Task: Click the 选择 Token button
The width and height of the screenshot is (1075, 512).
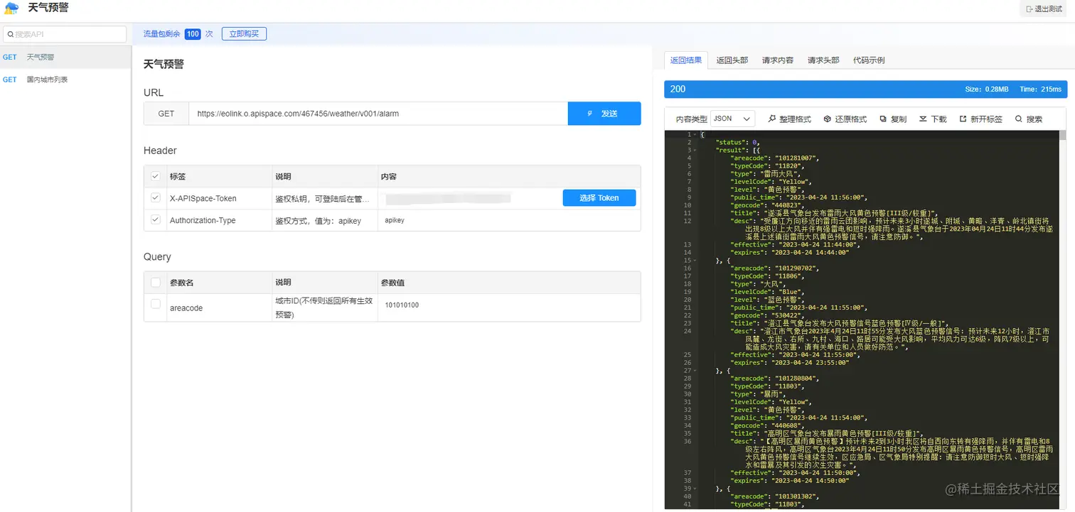Action: coord(599,198)
